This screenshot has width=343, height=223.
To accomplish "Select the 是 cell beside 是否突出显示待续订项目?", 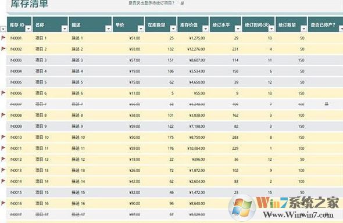I will point(182,3).
